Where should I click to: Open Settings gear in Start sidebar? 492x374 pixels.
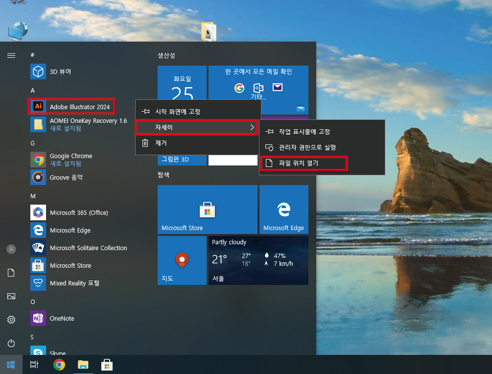(x=11, y=320)
